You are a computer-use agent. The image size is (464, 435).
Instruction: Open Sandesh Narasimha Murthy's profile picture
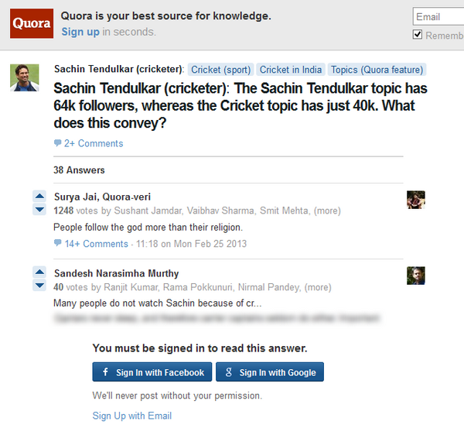(x=416, y=276)
